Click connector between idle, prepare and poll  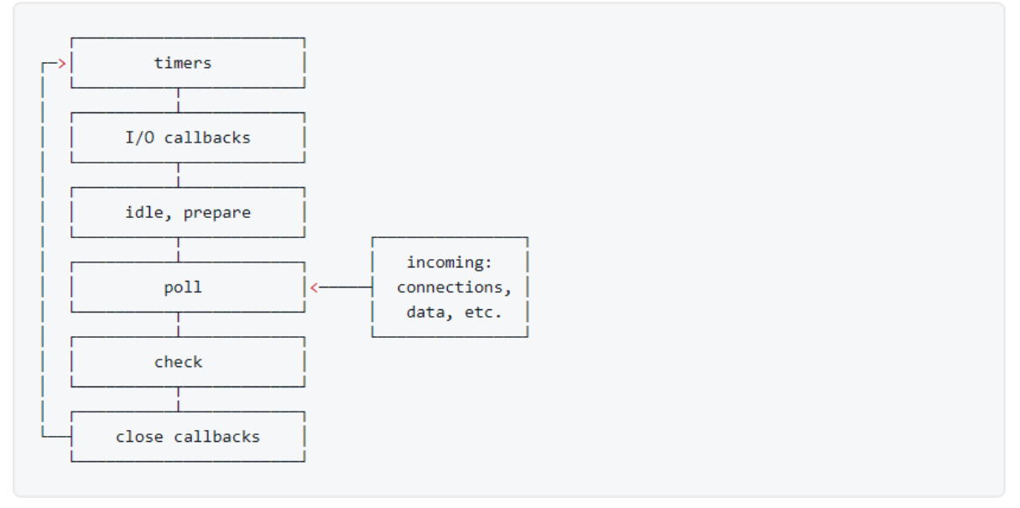coord(179,250)
